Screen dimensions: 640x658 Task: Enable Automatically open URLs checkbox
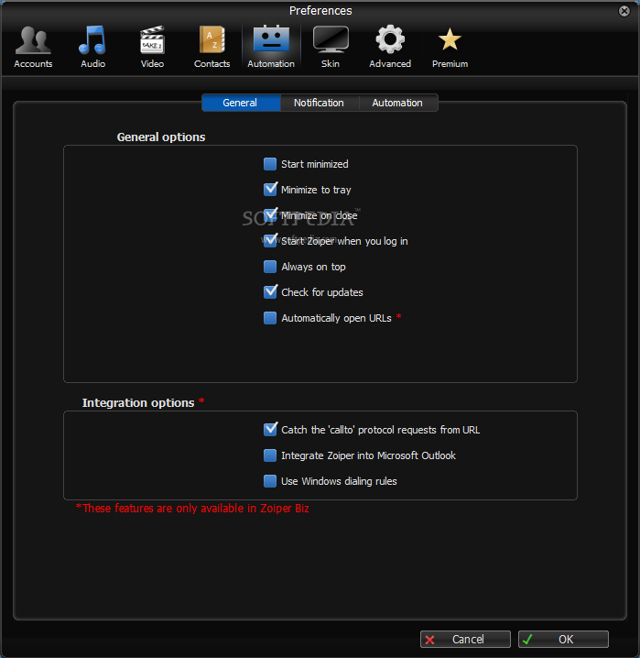pos(270,318)
